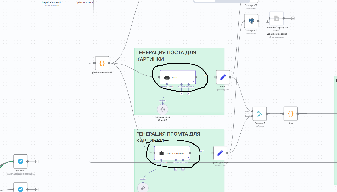Click the "Переключатель2" node label

pos(51,2)
